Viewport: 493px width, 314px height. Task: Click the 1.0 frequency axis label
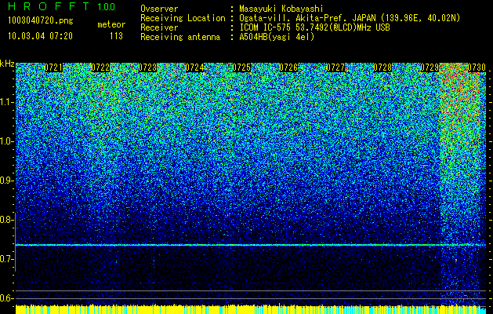coord(5,141)
